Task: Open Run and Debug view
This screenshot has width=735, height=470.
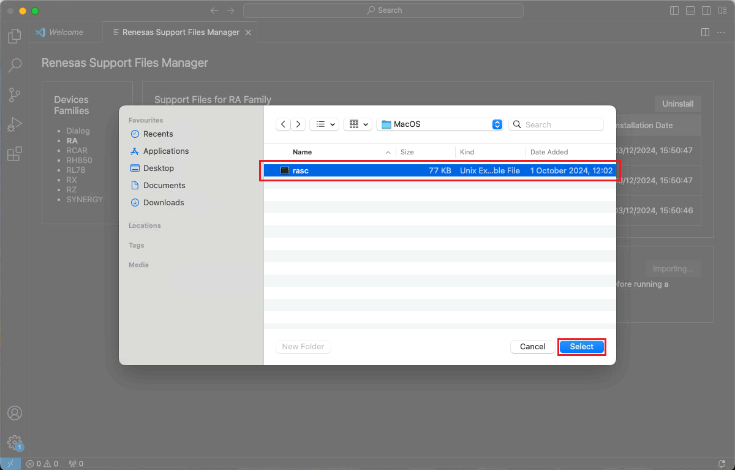Action: click(15, 124)
